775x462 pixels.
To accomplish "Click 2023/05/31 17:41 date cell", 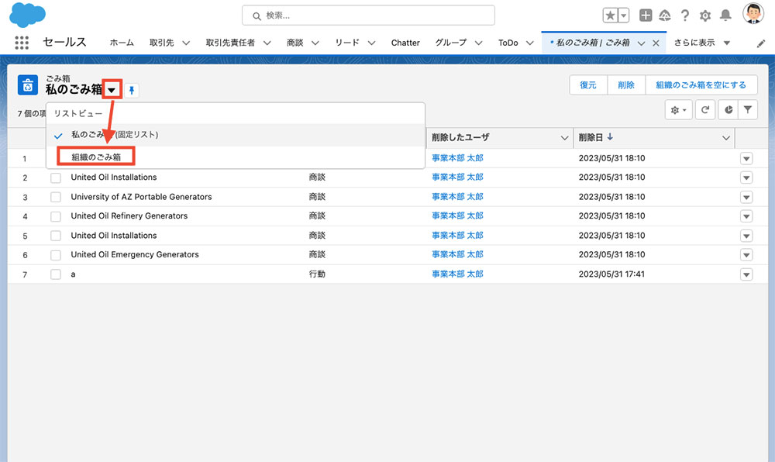I will tap(612, 274).
